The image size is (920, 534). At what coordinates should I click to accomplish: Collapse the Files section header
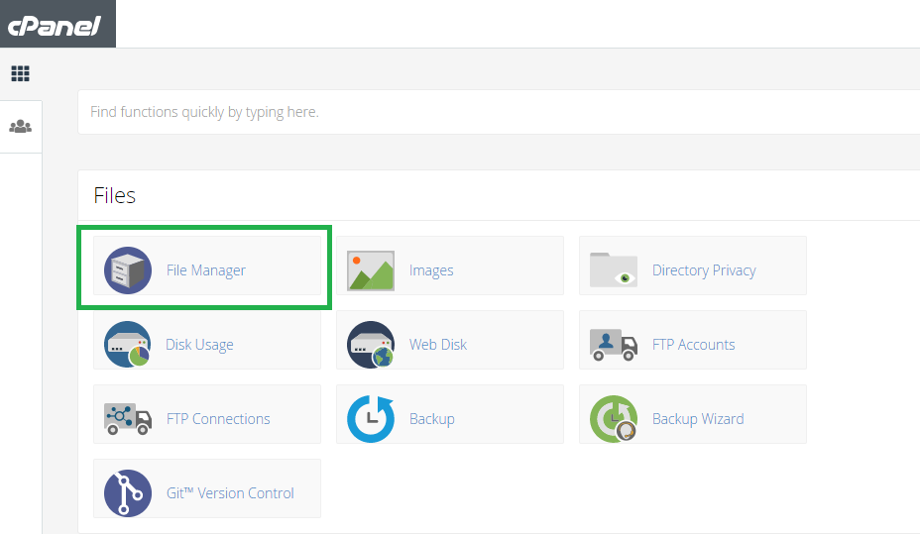click(x=499, y=196)
